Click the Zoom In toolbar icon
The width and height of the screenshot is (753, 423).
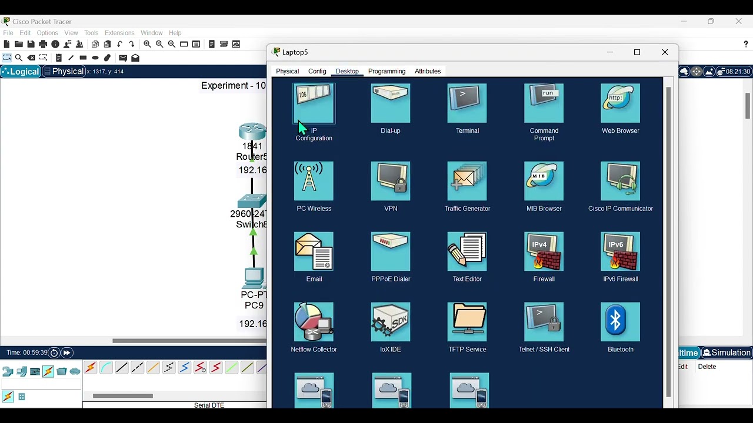pyautogui.click(x=147, y=44)
